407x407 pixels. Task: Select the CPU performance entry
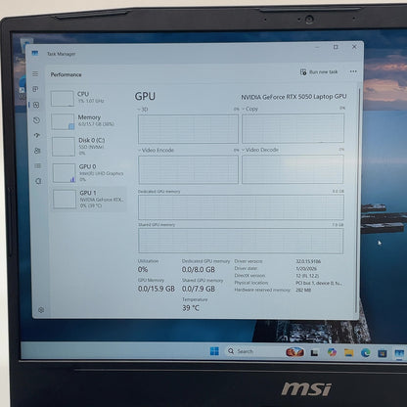click(x=87, y=98)
